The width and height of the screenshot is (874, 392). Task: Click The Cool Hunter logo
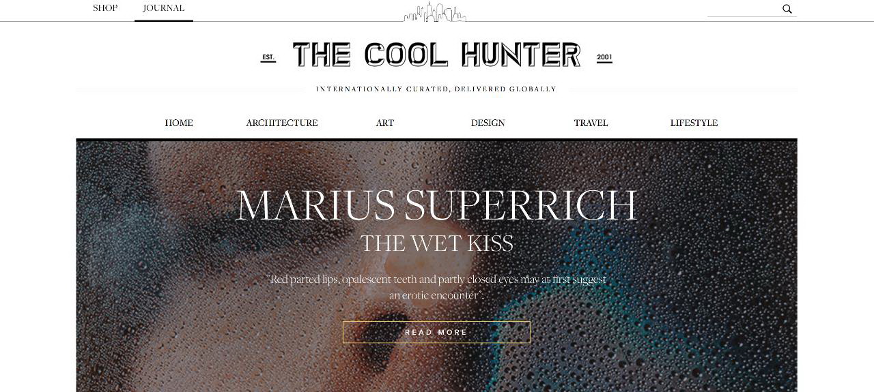click(x=436, y=55)
